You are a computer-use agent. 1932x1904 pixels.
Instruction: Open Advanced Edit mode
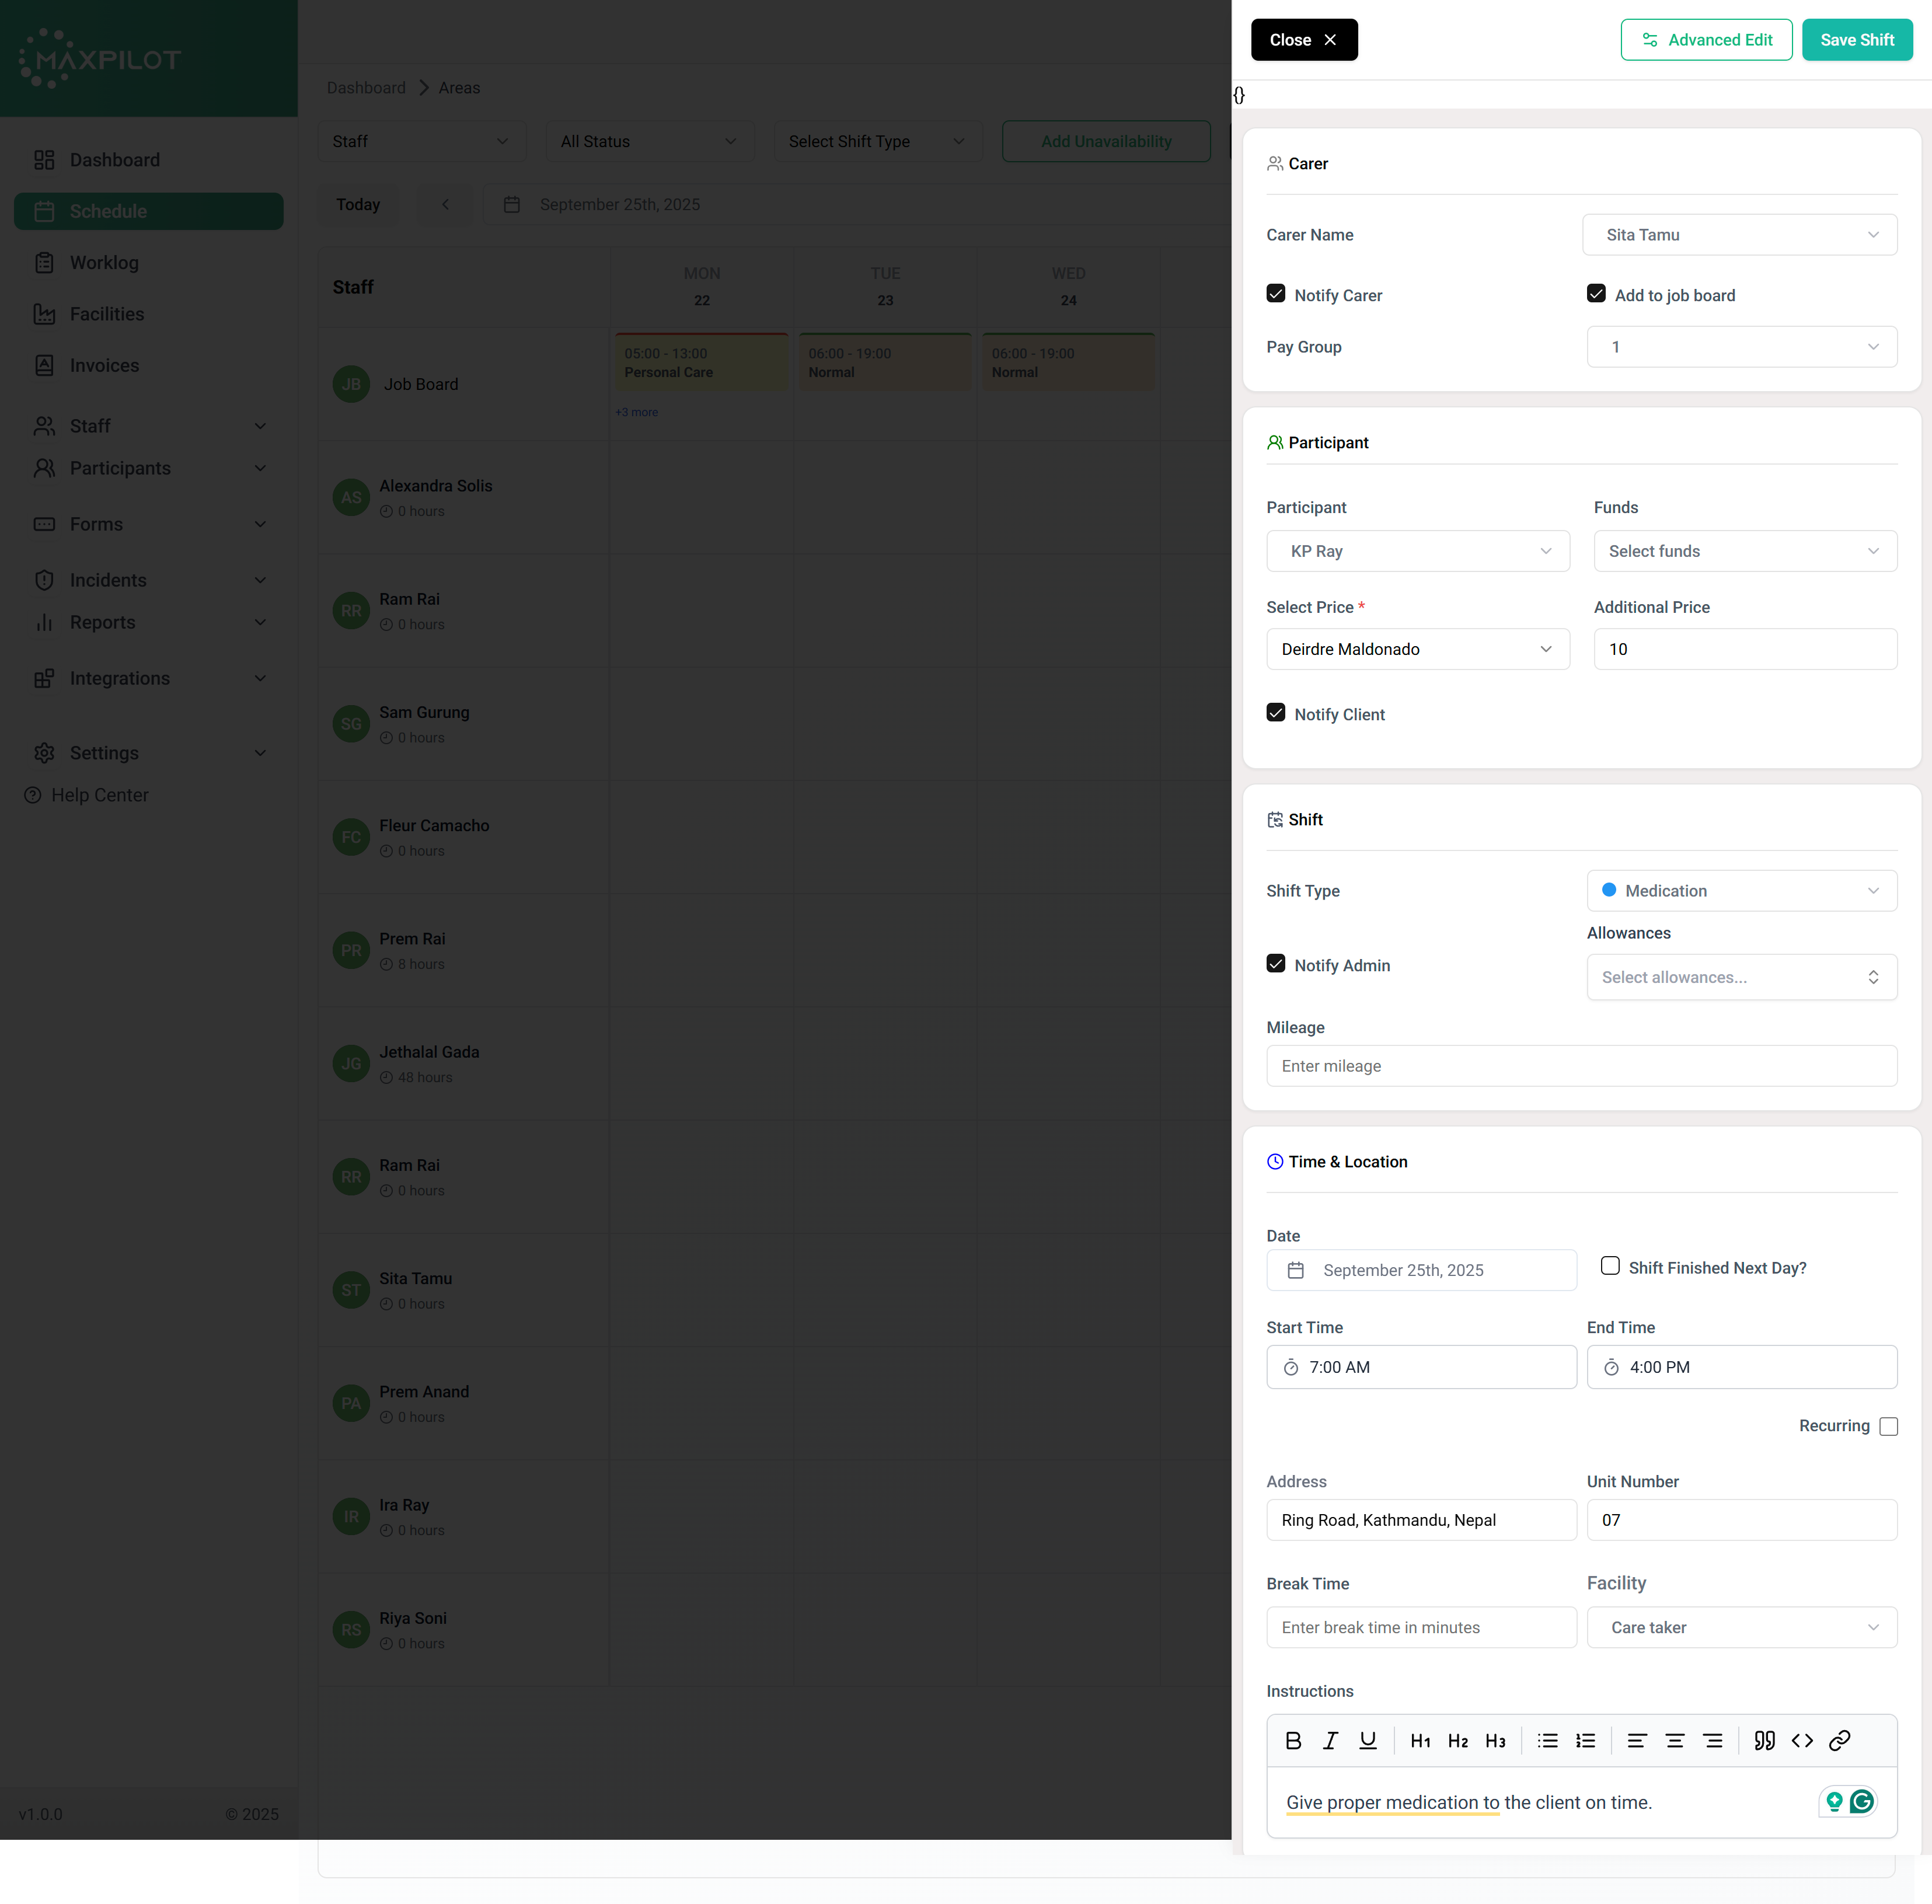[1706, 40]
